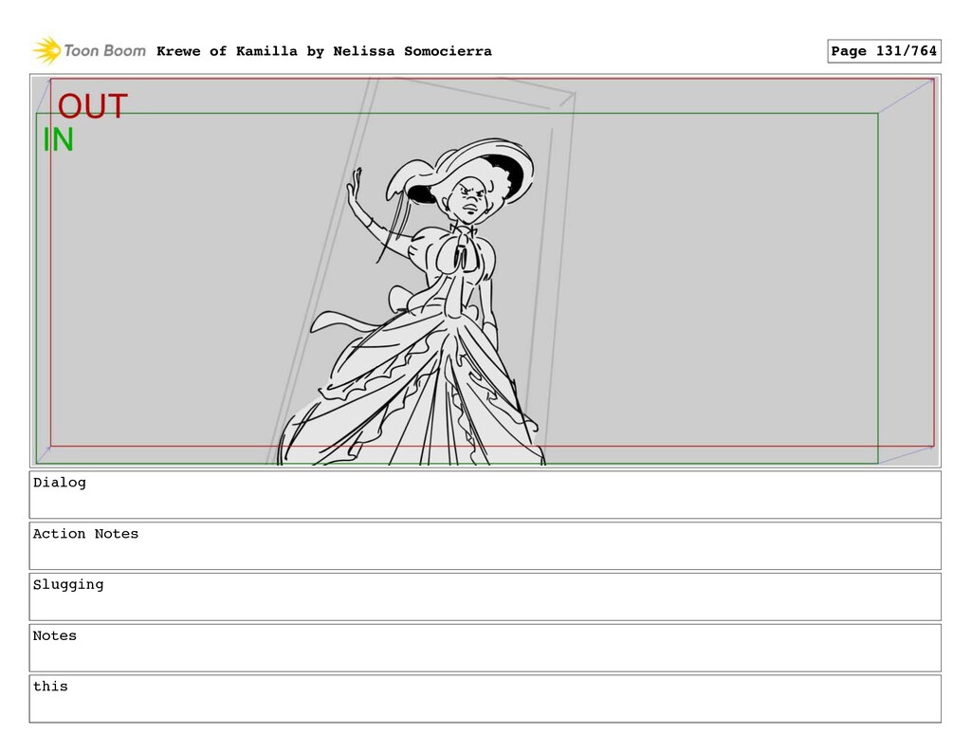Click inside the field labeled this
Screen dimensions: 971x752
pos(485,699)
